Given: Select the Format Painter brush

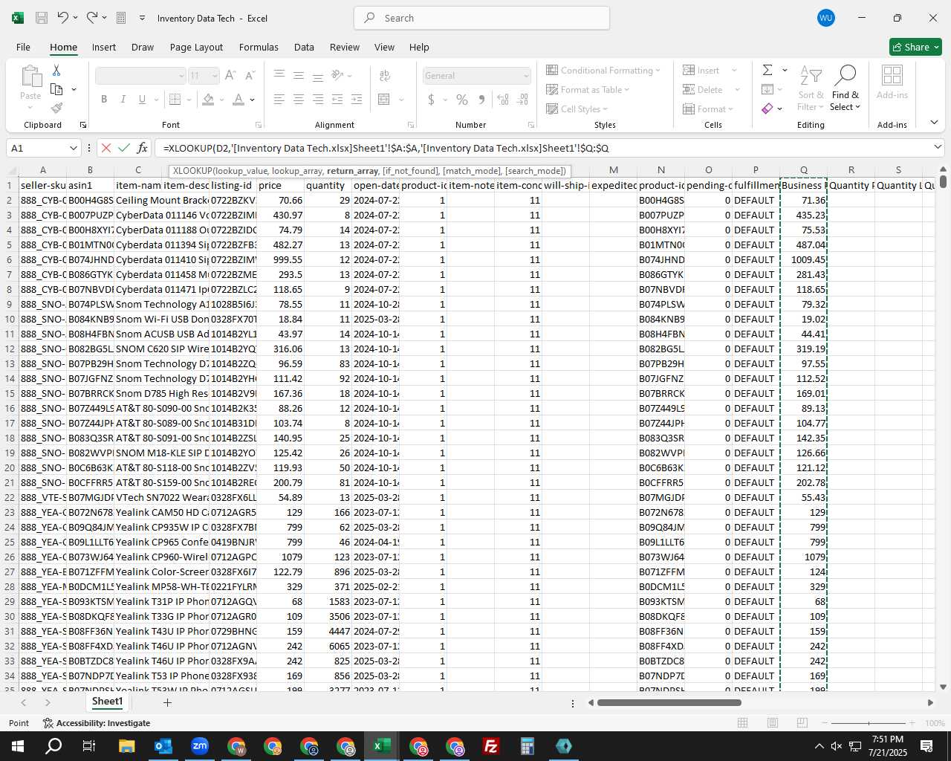Looking at the screenshot, I should [56, 109].
